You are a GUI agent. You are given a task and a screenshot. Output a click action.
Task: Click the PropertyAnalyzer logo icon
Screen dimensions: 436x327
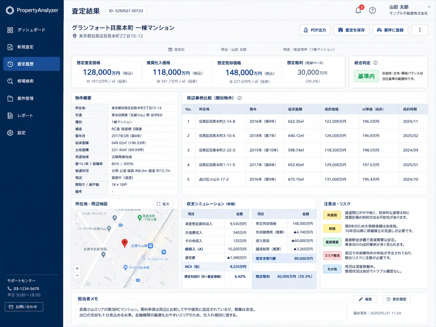(x=10, y=11)
